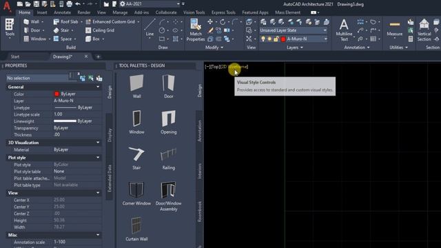Select the Railing tool in tool palette
Screen dimensions: 441x248
click(168, 158)
